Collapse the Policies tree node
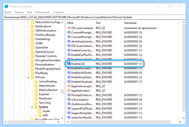Screen dimensions: 189x127 click(28, 77)
